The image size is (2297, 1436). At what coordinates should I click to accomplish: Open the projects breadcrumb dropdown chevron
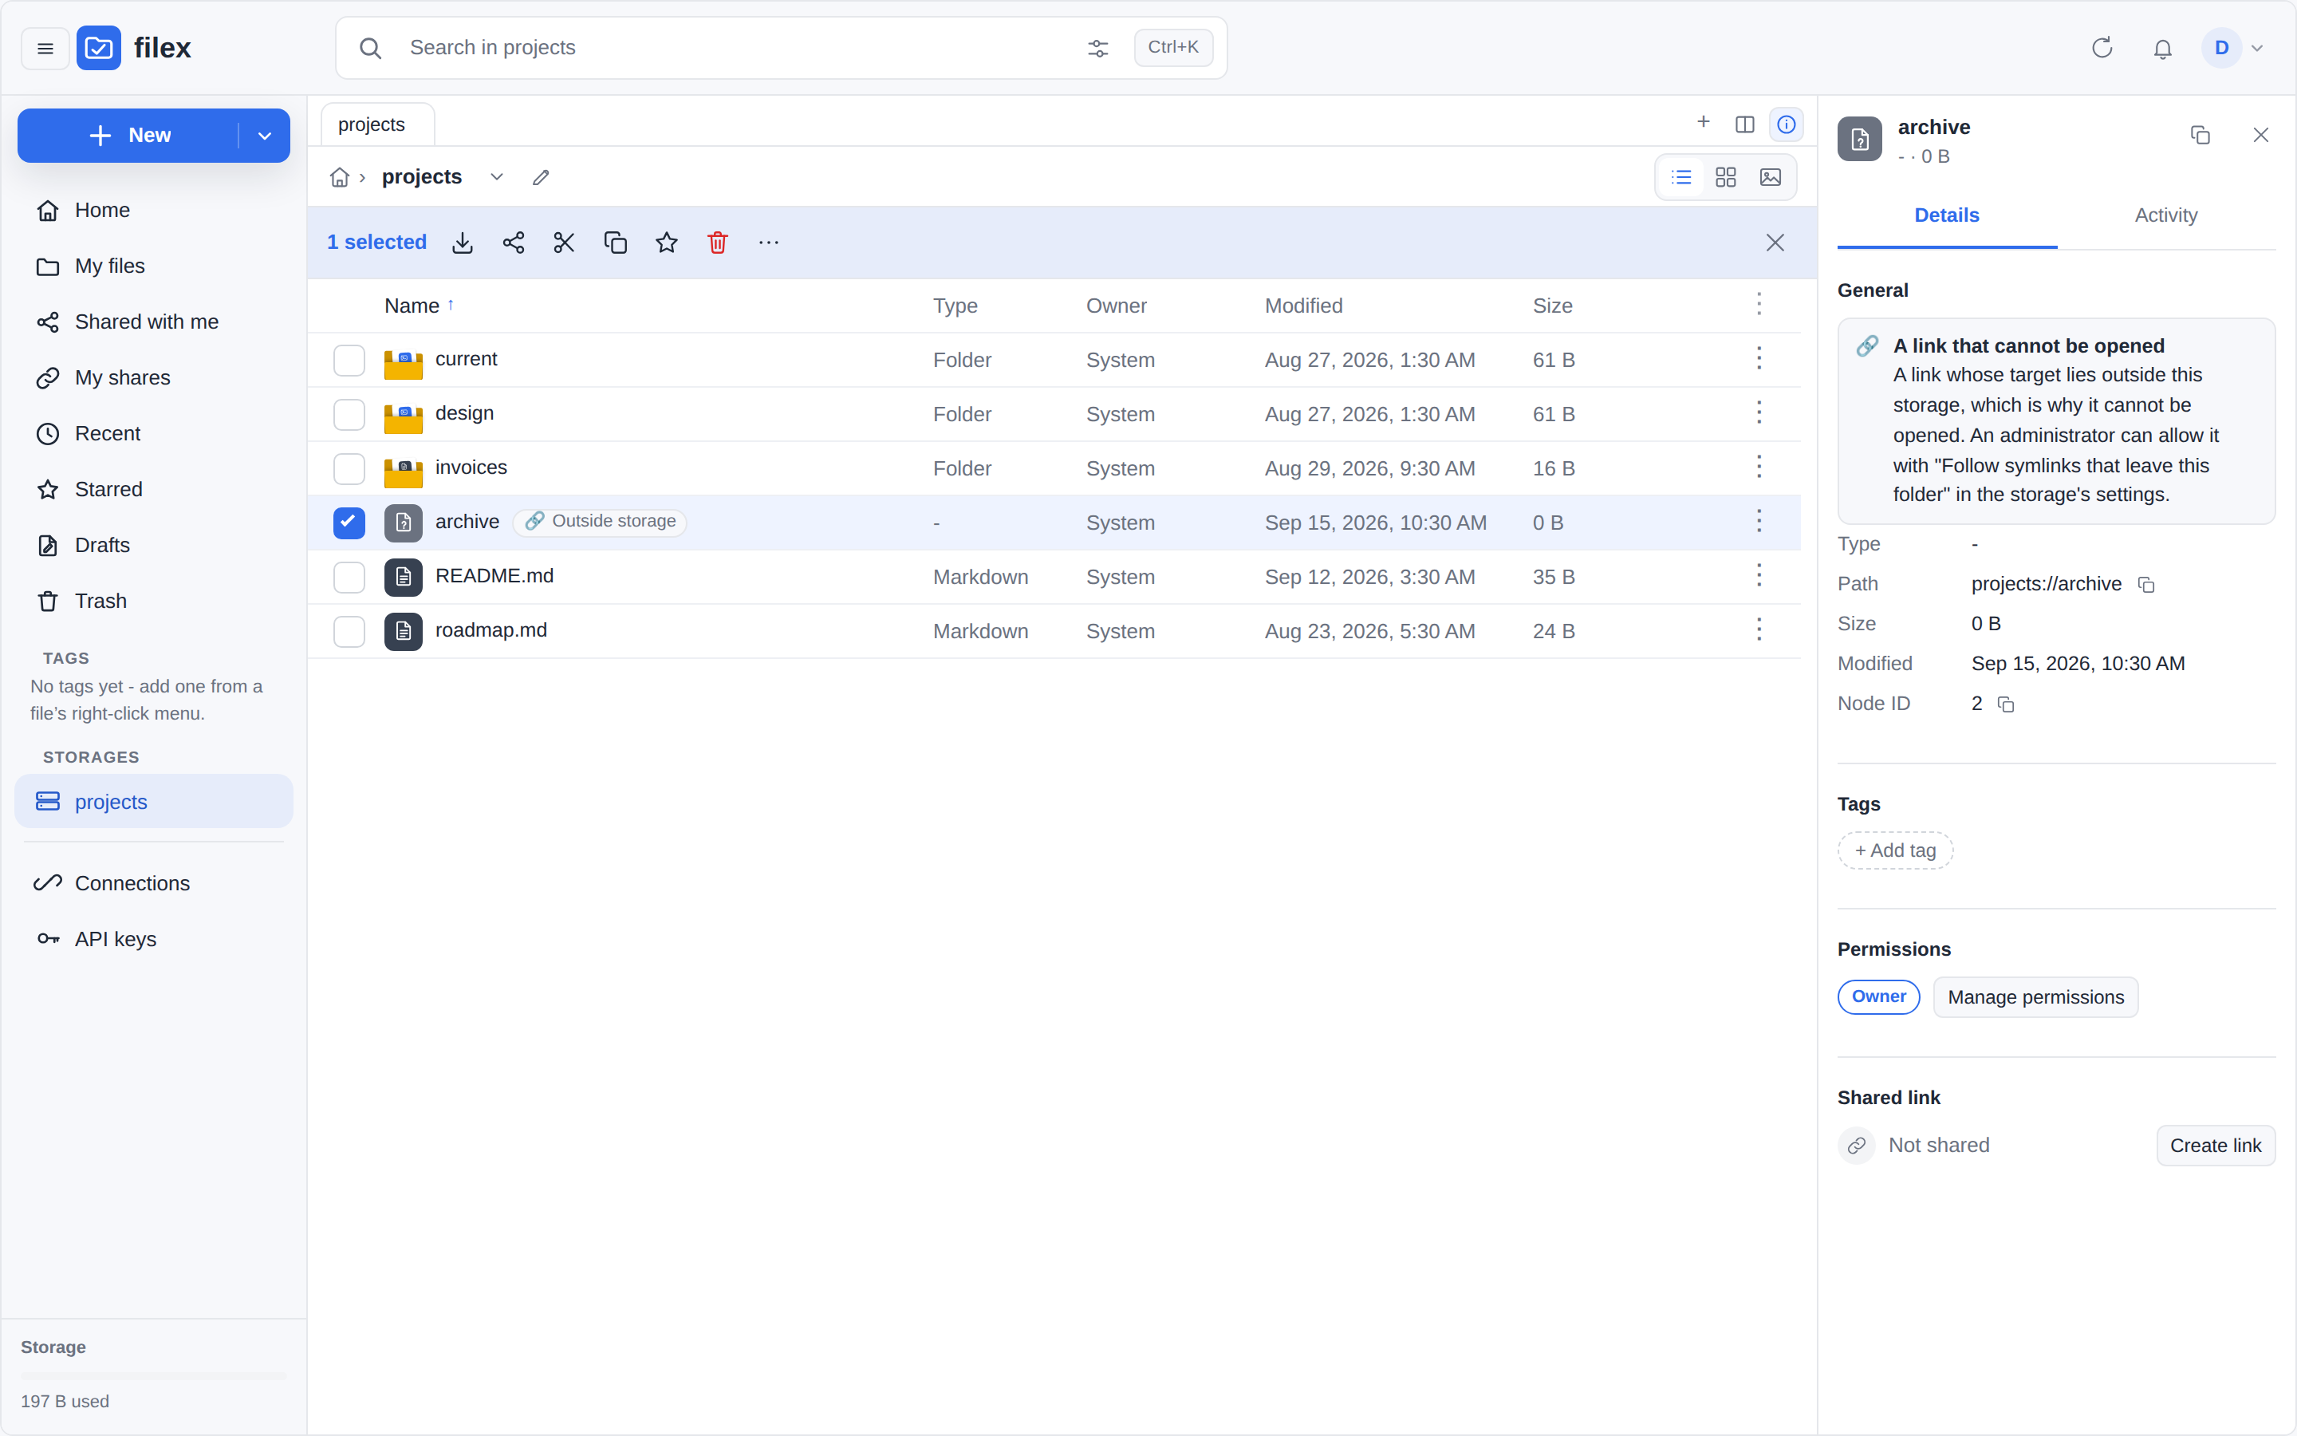pos(496,178)
